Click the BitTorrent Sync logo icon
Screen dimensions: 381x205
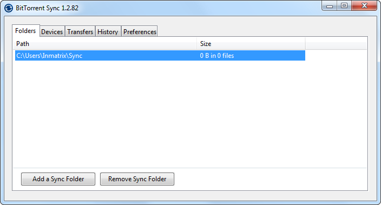tap(9, 8)
